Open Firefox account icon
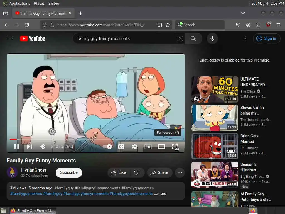This screenshot has width=285, height=214. [248, 25]
